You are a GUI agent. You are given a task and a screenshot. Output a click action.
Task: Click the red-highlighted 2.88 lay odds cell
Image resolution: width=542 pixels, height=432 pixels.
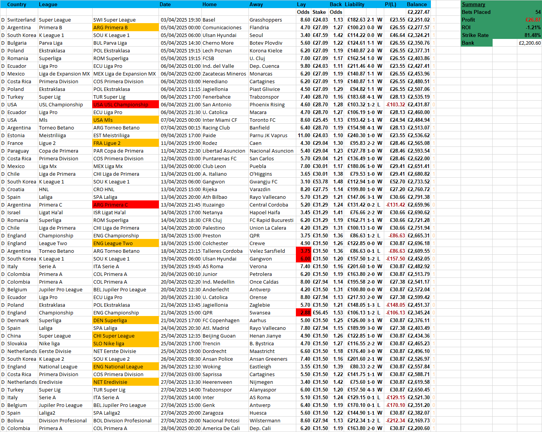[304, 313]
